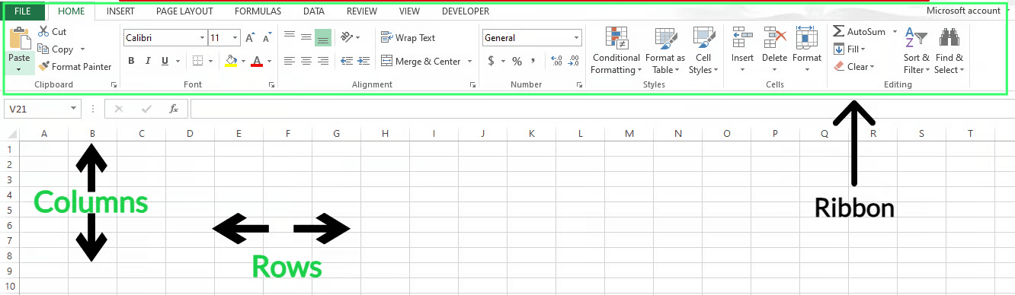Align cell text to the right
The image size is (1015, 295).
coord(323,61)
